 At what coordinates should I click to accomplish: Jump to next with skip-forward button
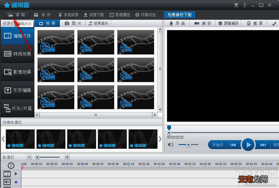(263, 145)
